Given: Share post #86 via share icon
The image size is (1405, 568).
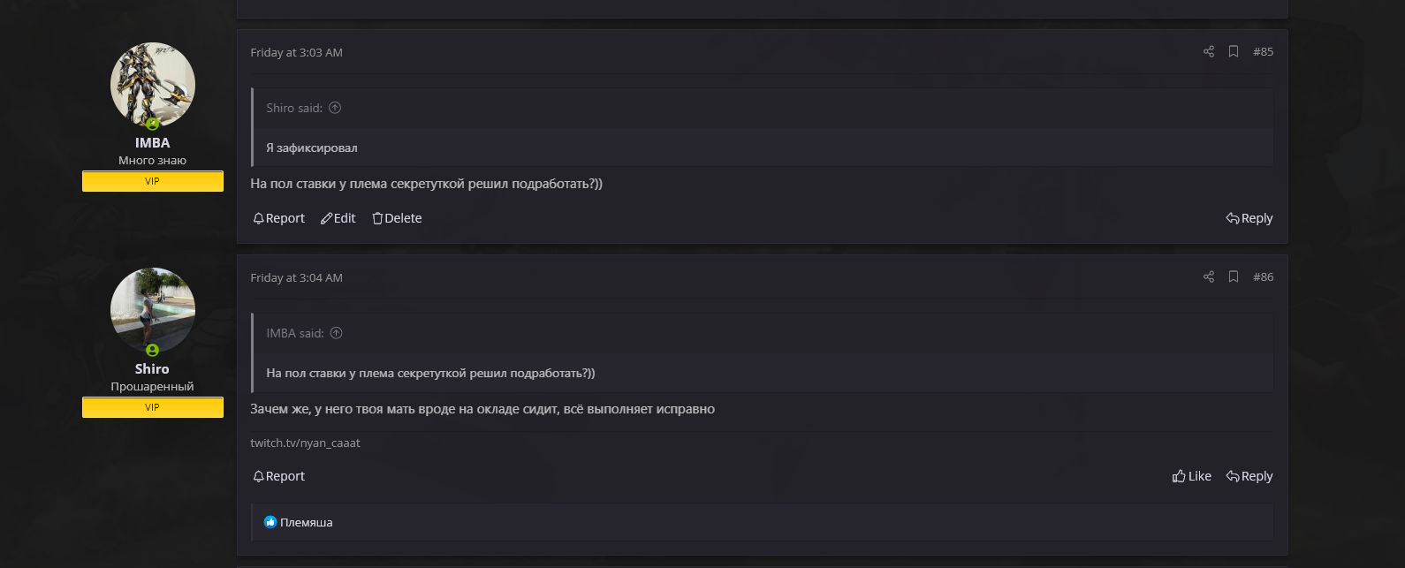Looking at the screenshot, I should coord(1208,276).
